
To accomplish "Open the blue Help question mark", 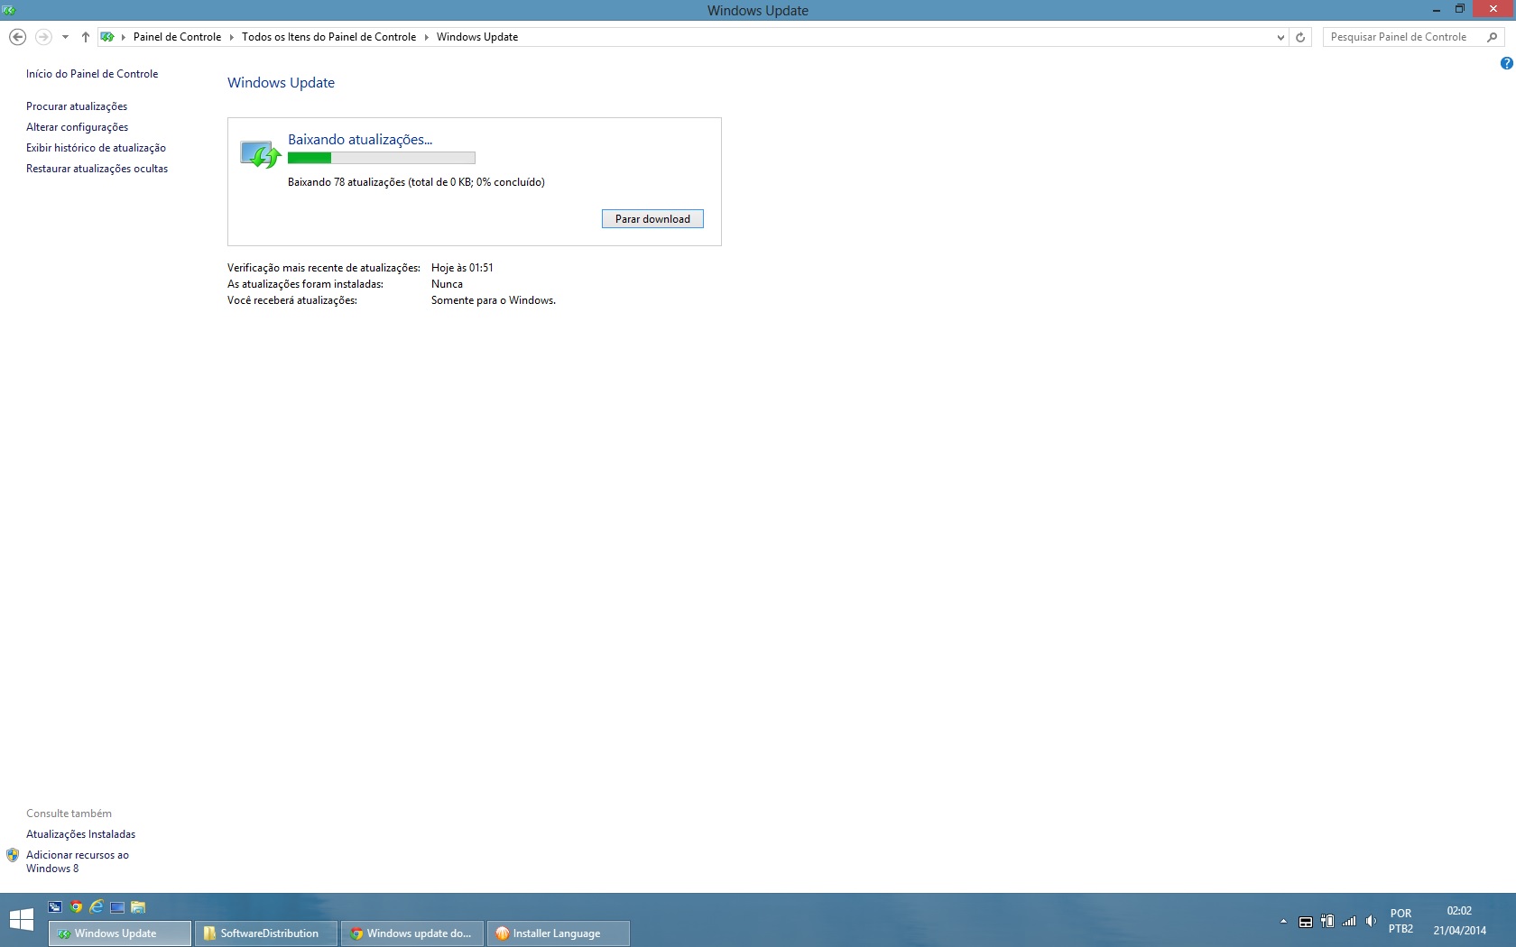I will 1507,63.
